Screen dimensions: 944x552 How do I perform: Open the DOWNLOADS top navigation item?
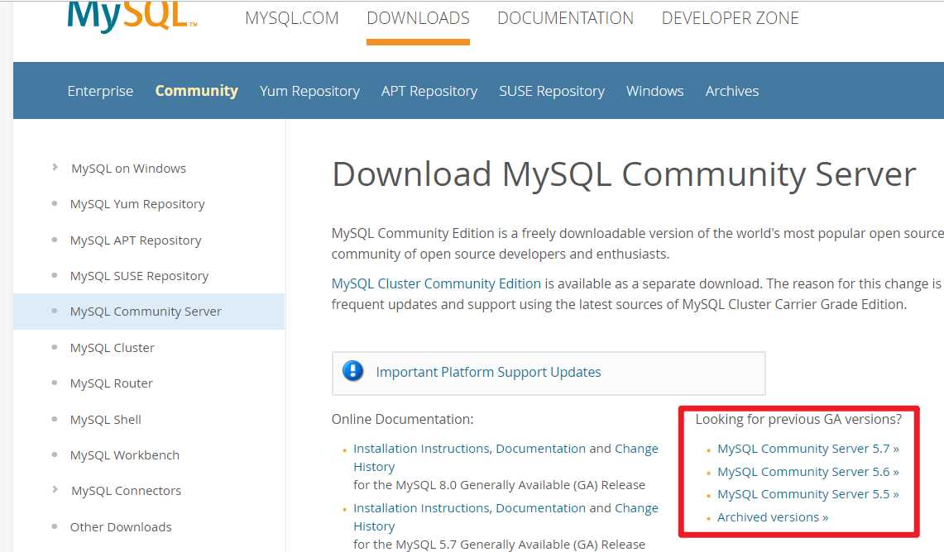coord(418,18)
